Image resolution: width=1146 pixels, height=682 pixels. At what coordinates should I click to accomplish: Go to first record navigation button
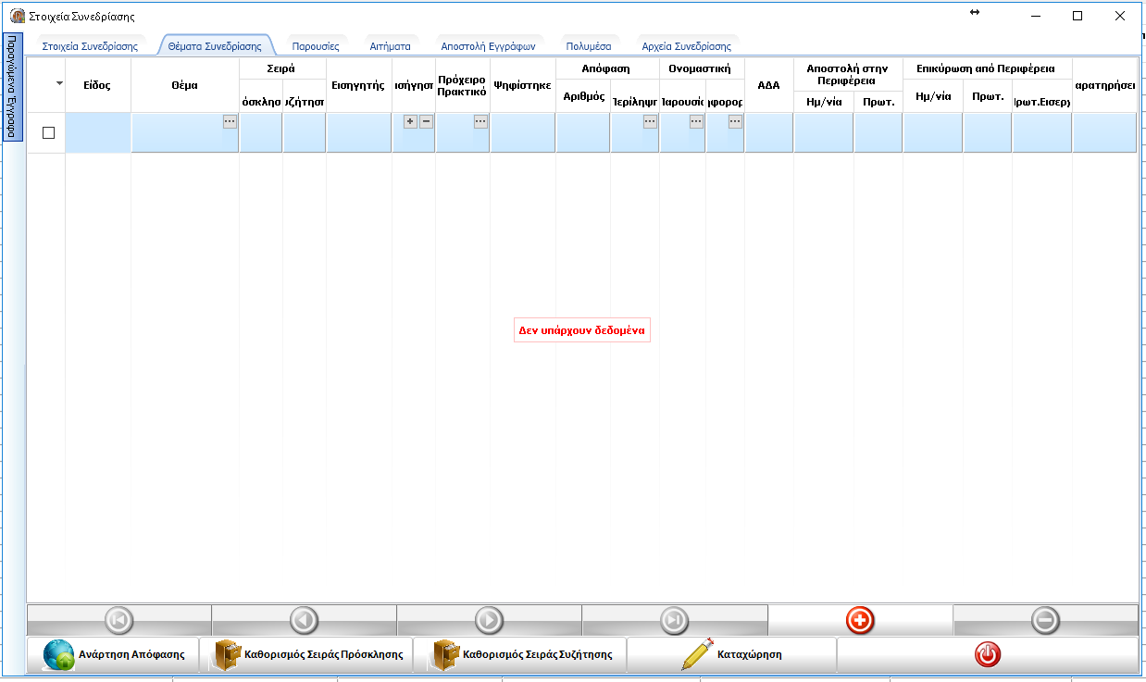pyautogui.click(x=119, y=620)
